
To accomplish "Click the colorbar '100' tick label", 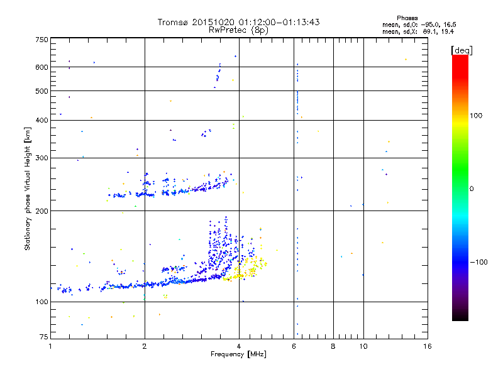I will coord(476,116).
